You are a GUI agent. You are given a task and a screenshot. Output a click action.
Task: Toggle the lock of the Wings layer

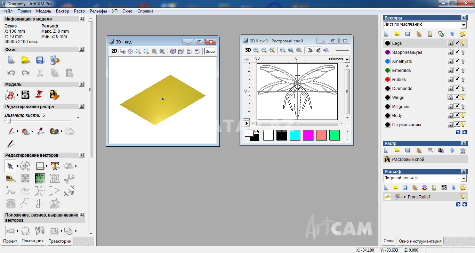tap(451, 97)
